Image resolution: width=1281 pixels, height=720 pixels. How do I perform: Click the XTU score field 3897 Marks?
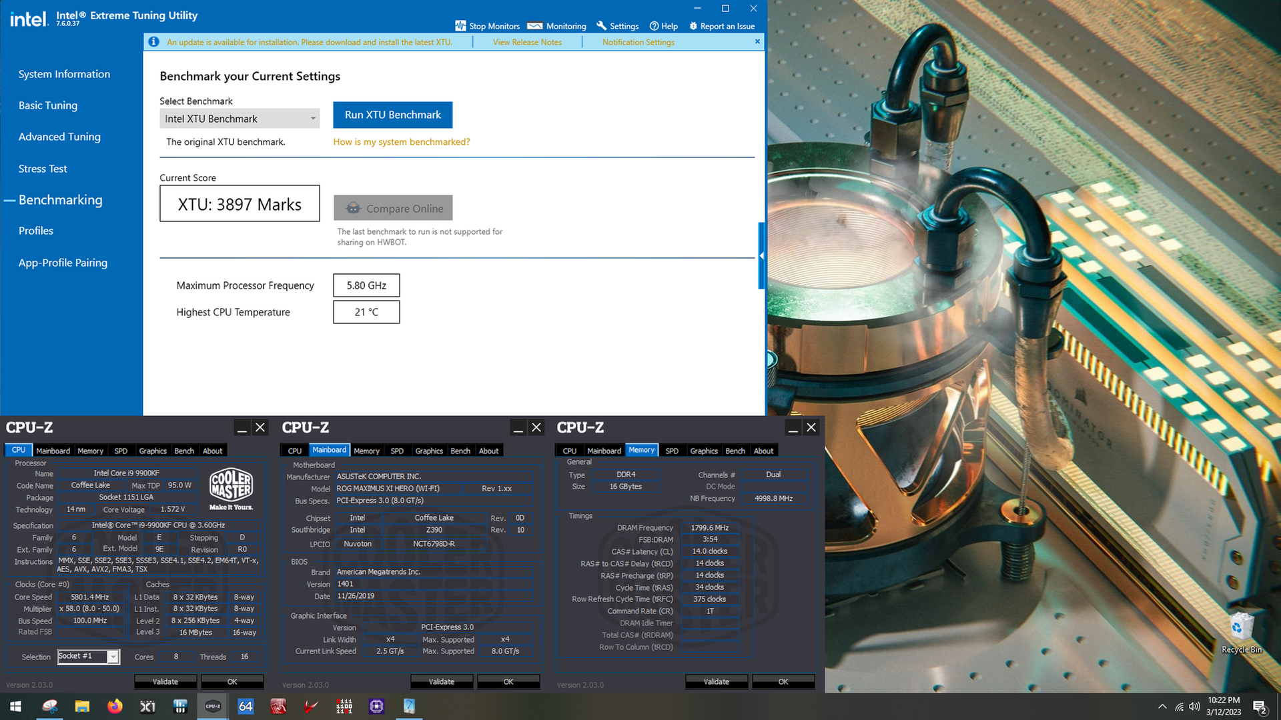[240, 204]
